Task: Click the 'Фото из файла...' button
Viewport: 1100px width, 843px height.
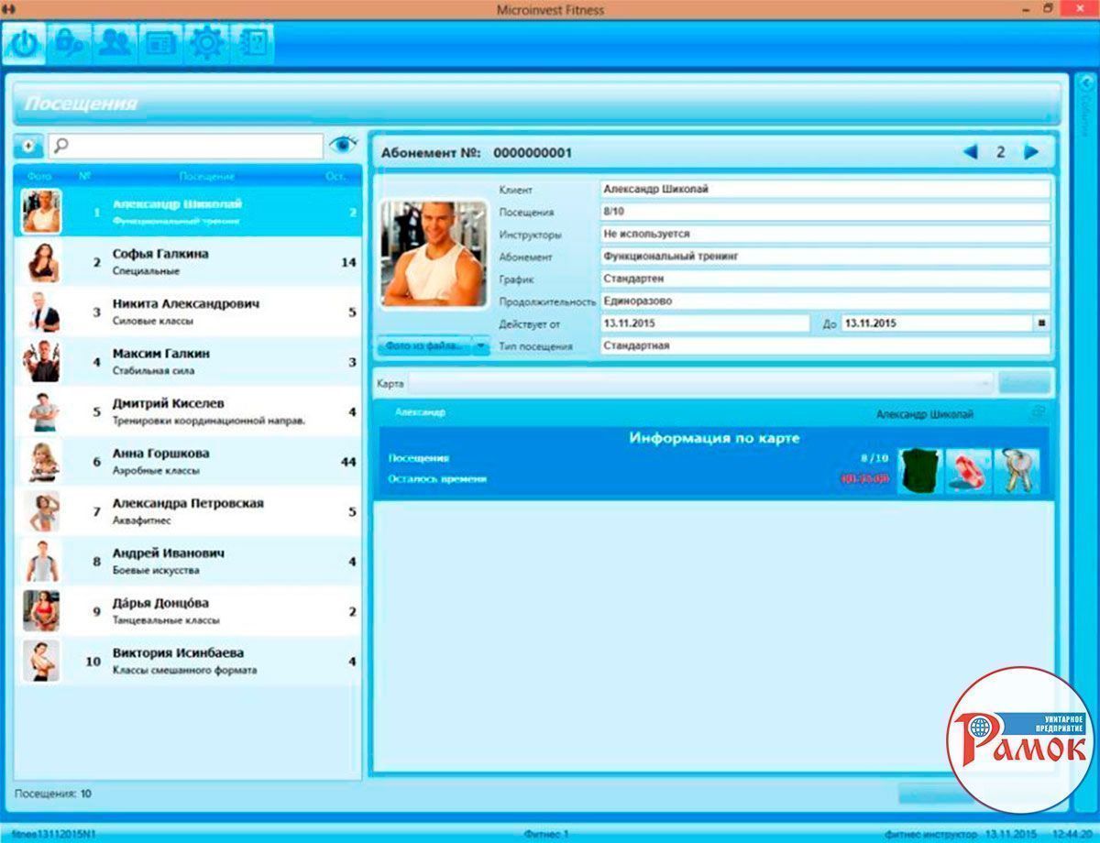Action: 423,345
